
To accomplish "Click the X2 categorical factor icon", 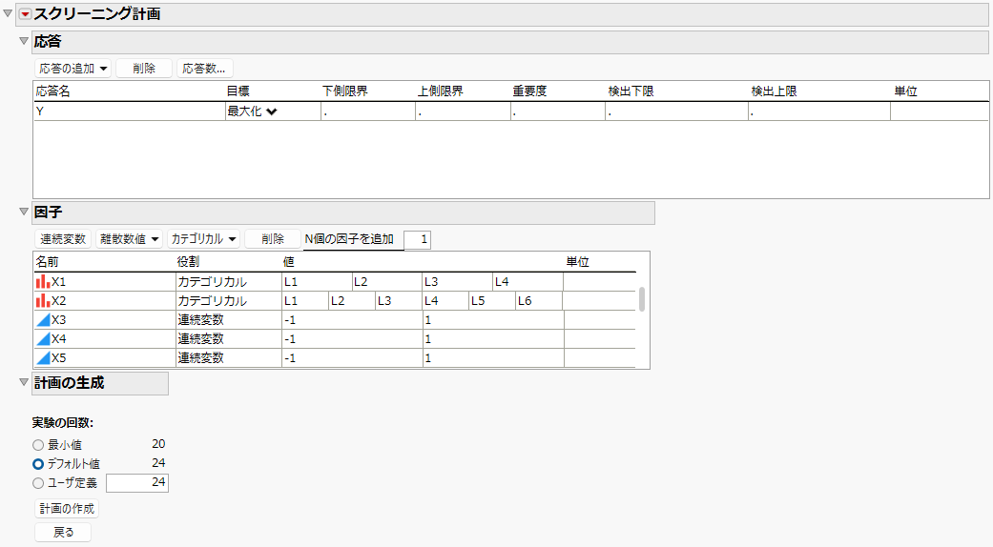I will 42,300.
